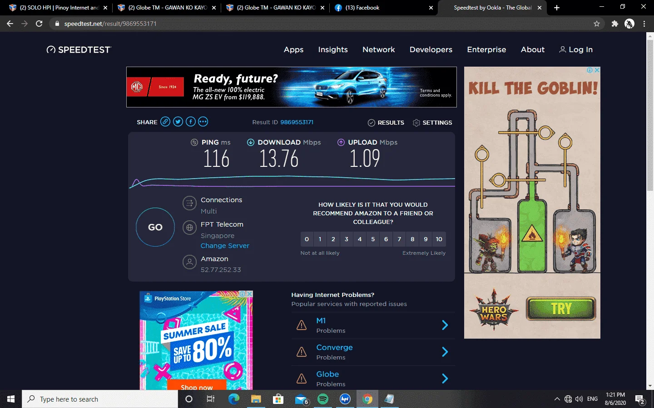This screenshot has width=654, height=408.
Task: Switch to SOLO HPI Pinoy Internet tab
Action: pos(58,8)
